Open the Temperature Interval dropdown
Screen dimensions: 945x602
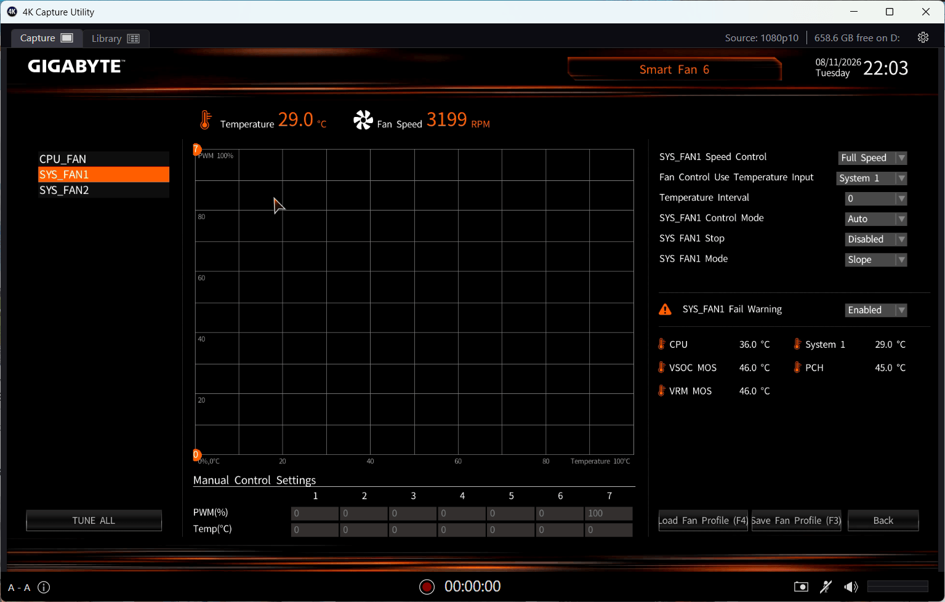(x=875, y=199)
